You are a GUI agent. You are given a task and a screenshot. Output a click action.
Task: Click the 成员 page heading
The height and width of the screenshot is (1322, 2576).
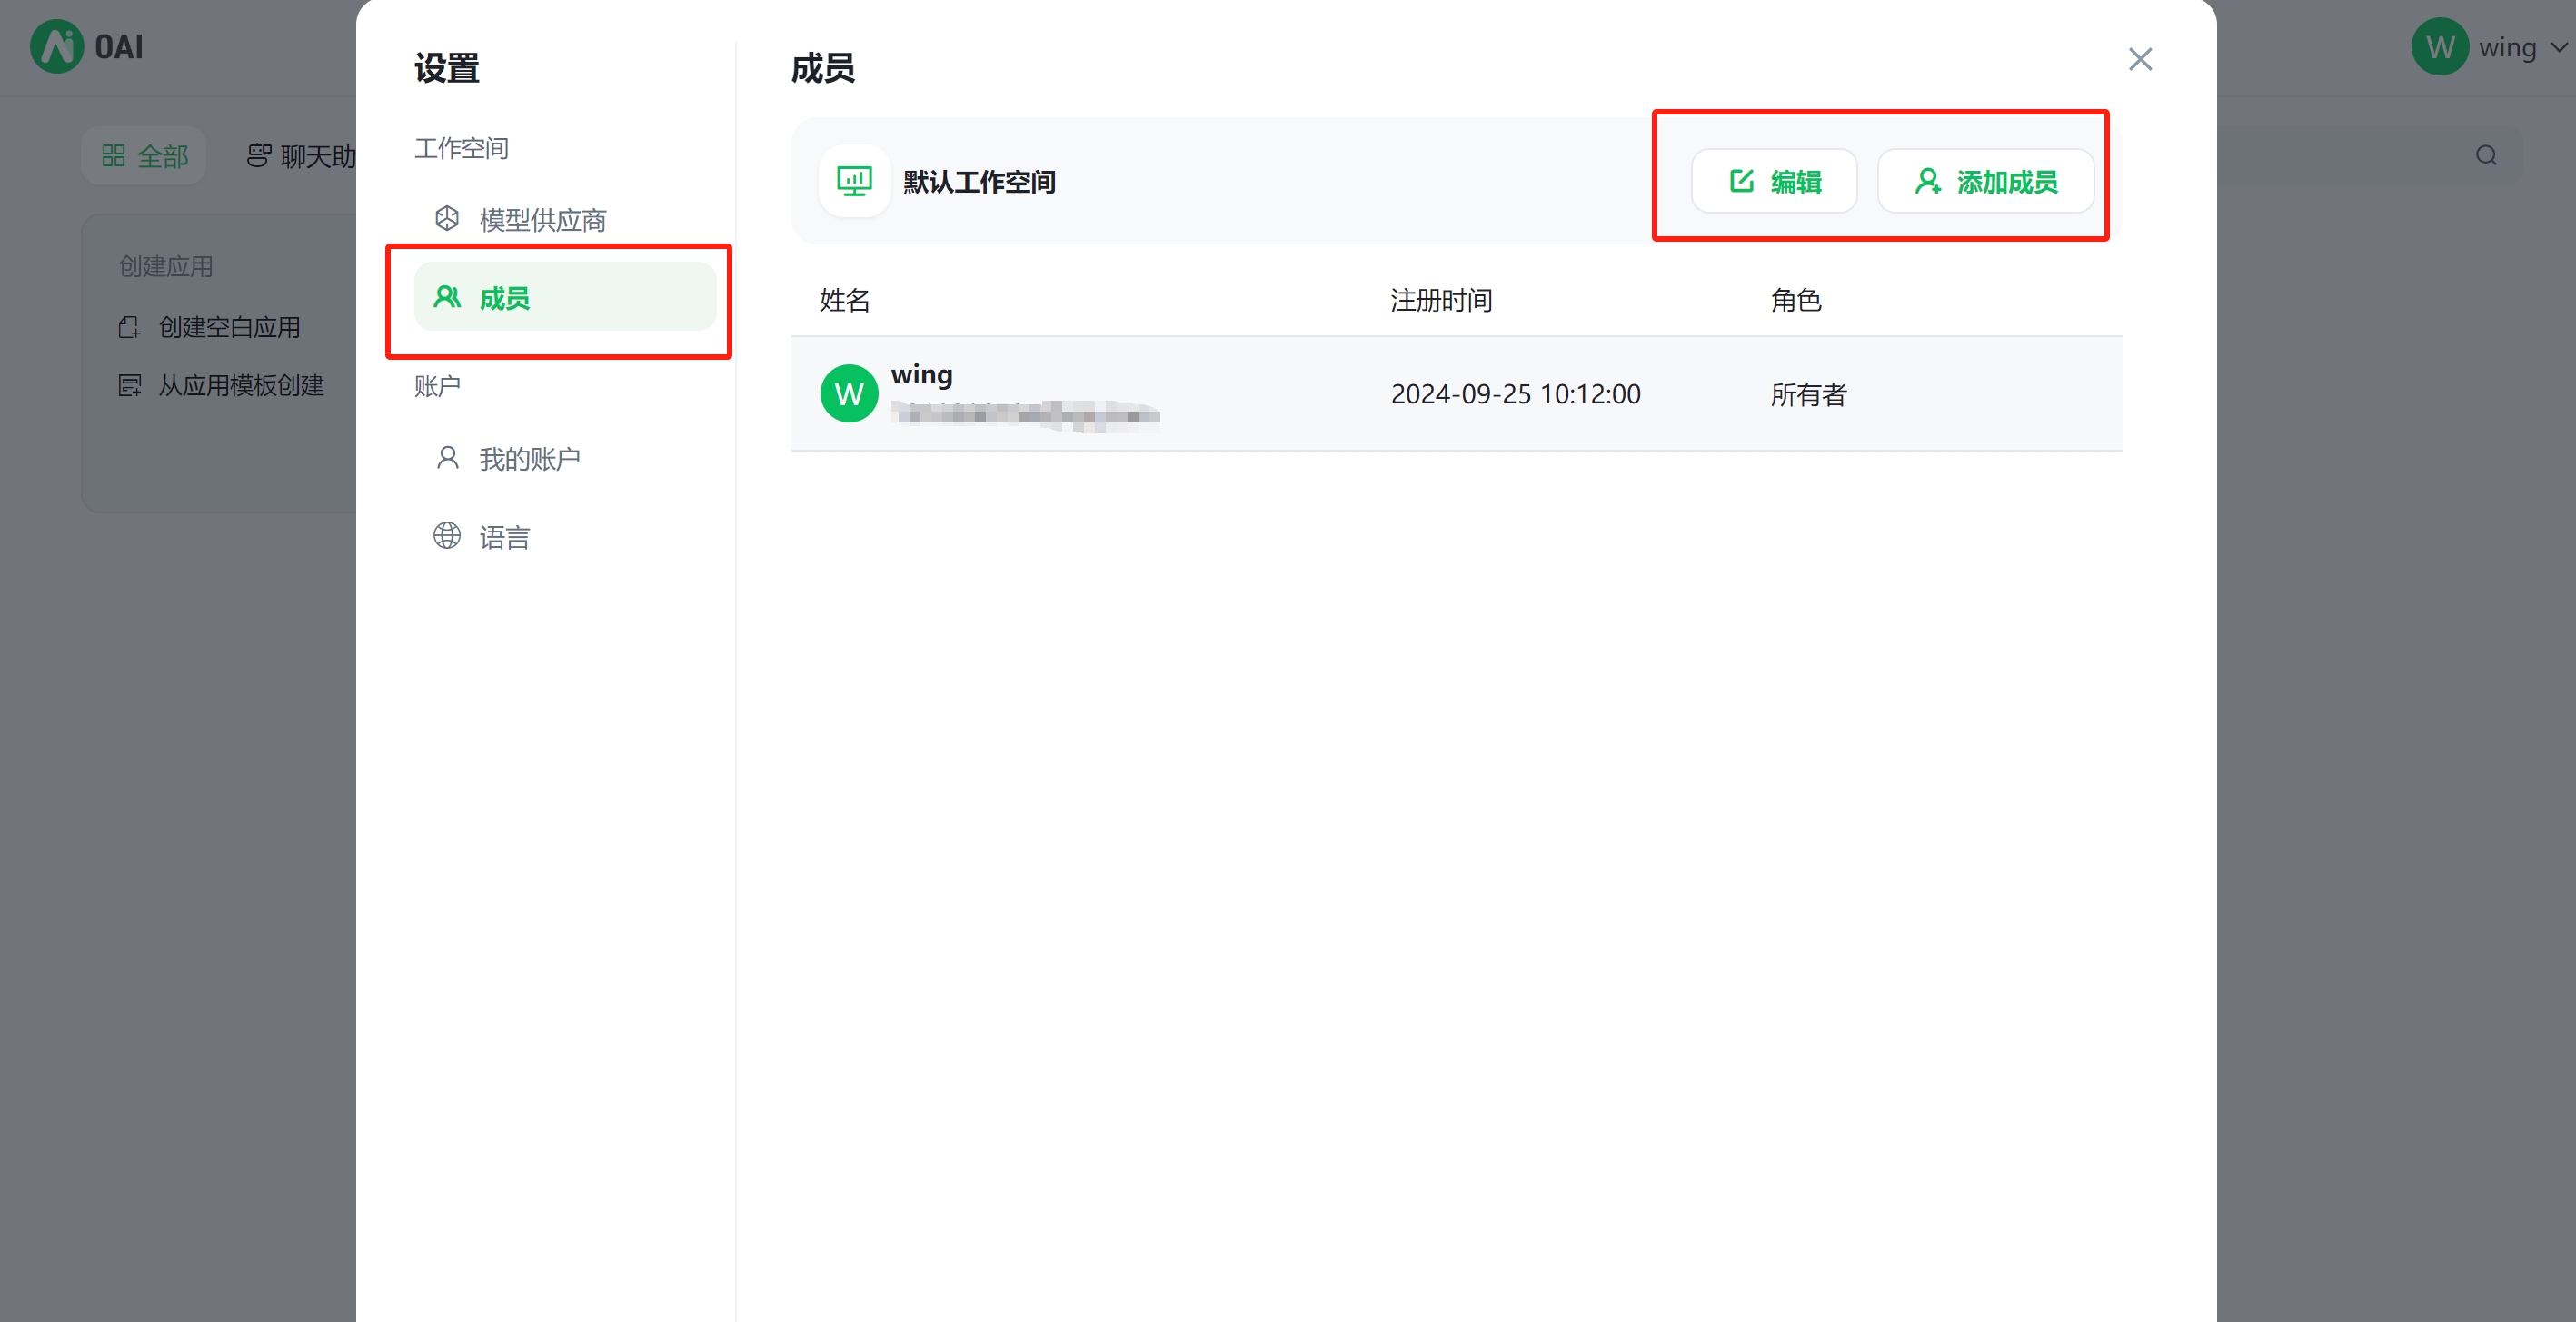[x=822, y=68]
